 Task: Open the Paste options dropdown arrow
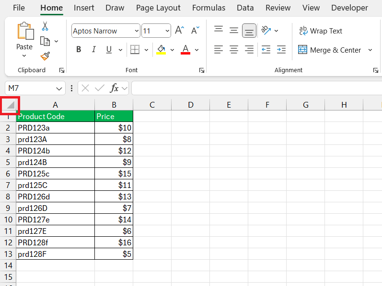[24, 55]
